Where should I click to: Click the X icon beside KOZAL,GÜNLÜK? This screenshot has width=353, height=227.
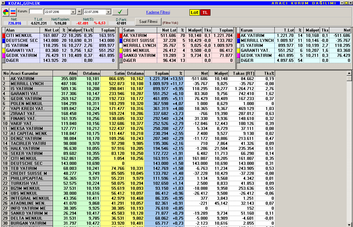(x=3, y=3)
